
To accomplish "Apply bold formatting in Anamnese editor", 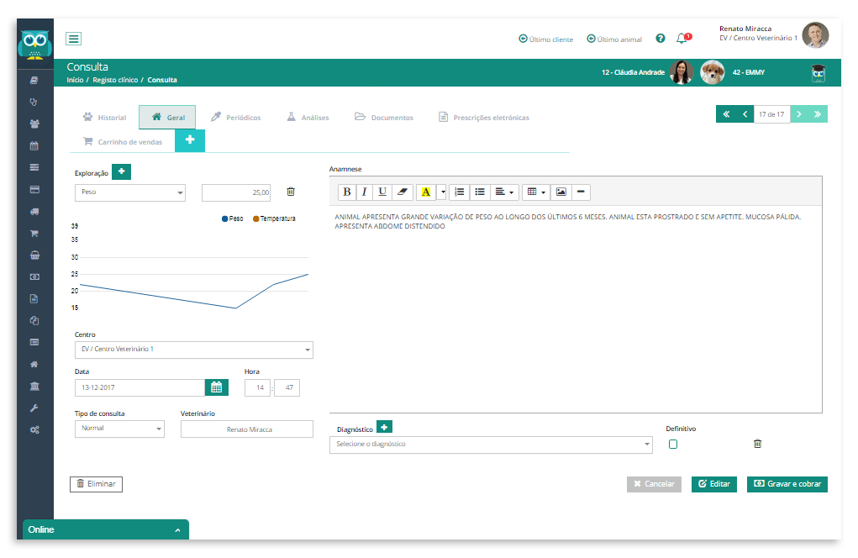I will pyautogui.click(x=346, y=192).
